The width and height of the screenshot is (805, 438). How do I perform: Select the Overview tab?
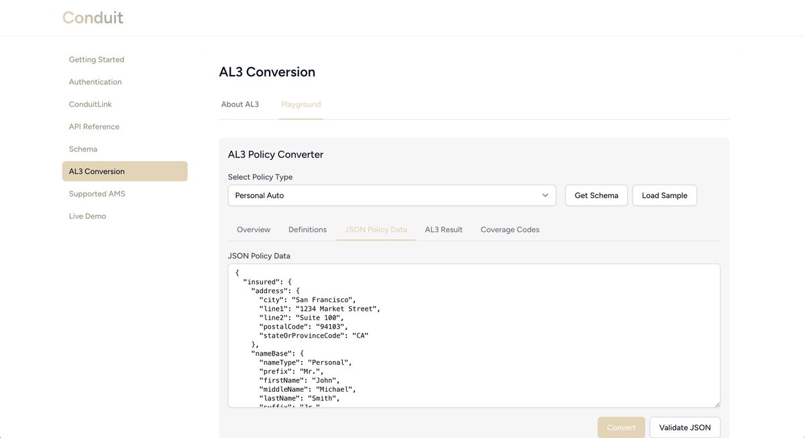tap(253, 228)
